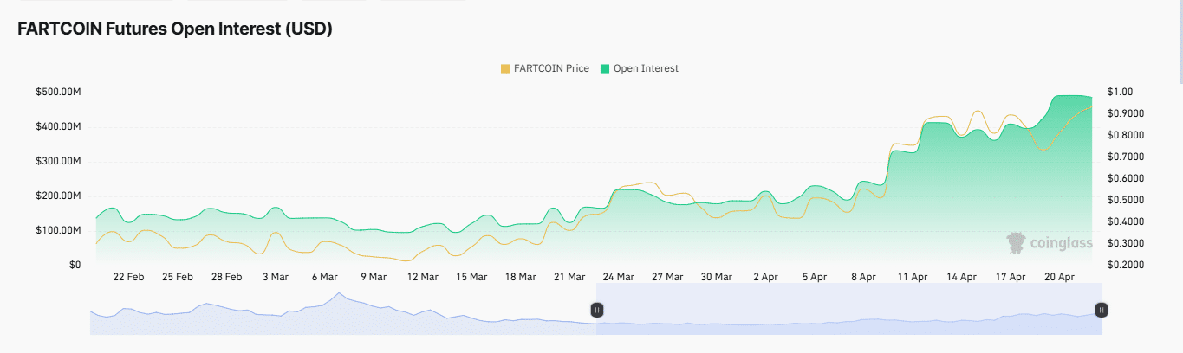Click the 17 Apr date label
Viewport: 1183px width, 353px height.
1011,277
